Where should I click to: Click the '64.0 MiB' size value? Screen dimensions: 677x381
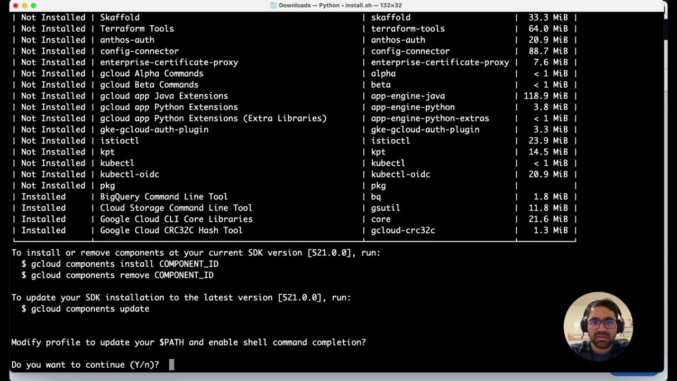(548, 29)
